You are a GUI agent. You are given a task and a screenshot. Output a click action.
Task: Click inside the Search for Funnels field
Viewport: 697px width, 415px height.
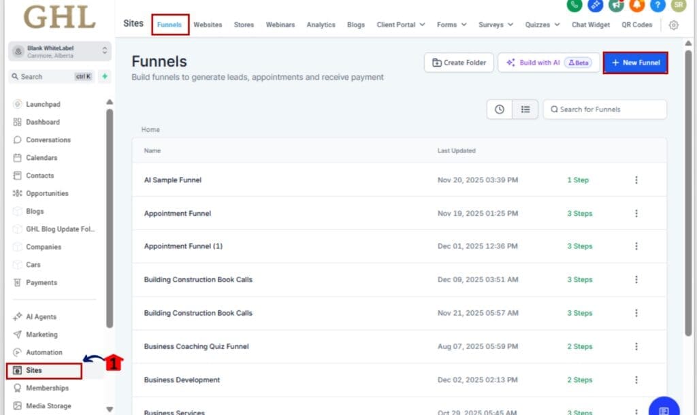[604, 109]
